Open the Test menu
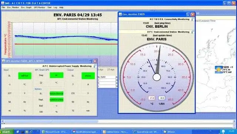 point(49,7)
